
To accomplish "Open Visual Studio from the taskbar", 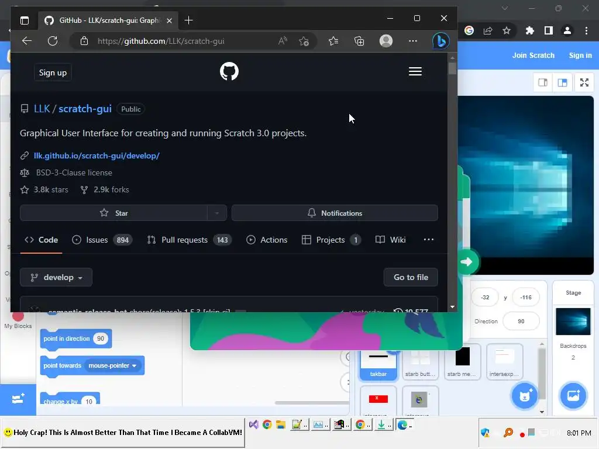I will [x=254, y=424].
